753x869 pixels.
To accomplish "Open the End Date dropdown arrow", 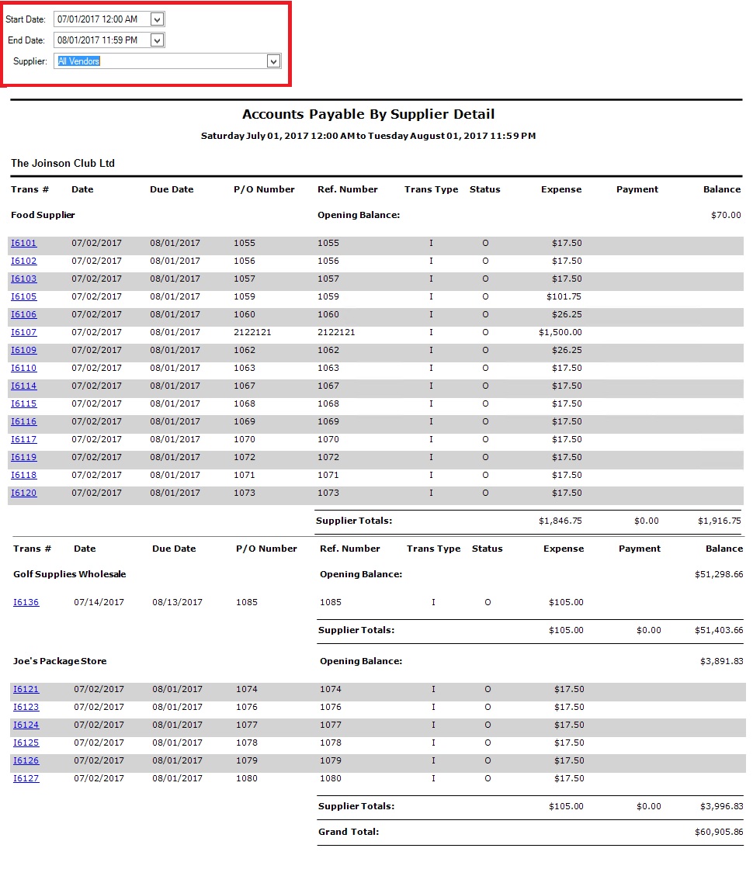I will (x=157, y=40).
